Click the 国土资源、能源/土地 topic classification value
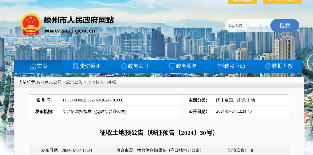This screenshot has height=155, width=313. pyautogui.click(x=236, y=100)
